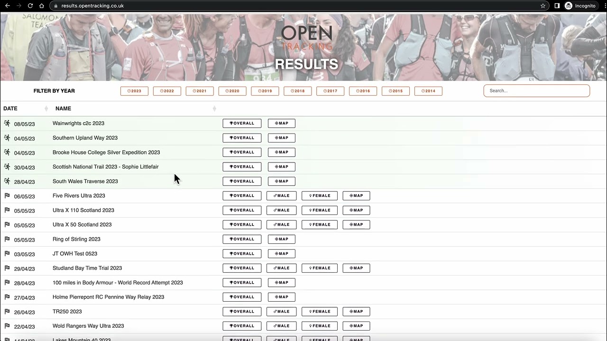Click flag icon beside JT OWH Test 0523

(7, 253)
